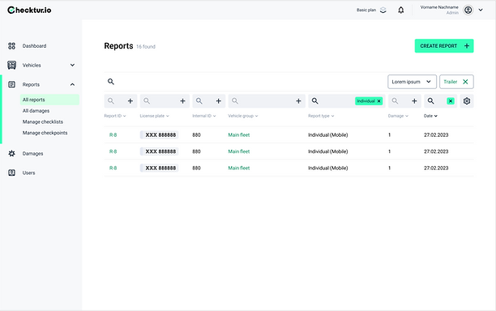Image resolution: width=496 pixels, height=311 pixels.
Task: Remove the Trailer filter
Action: [465, 82]
